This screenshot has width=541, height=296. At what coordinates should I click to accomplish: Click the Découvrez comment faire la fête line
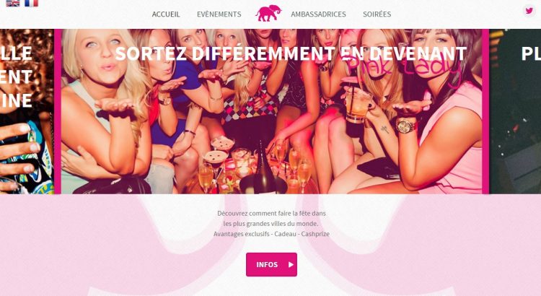coord(271,214)
